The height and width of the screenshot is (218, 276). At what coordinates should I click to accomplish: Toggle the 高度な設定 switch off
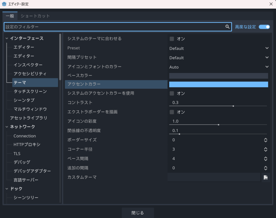(x=264, y=27)
